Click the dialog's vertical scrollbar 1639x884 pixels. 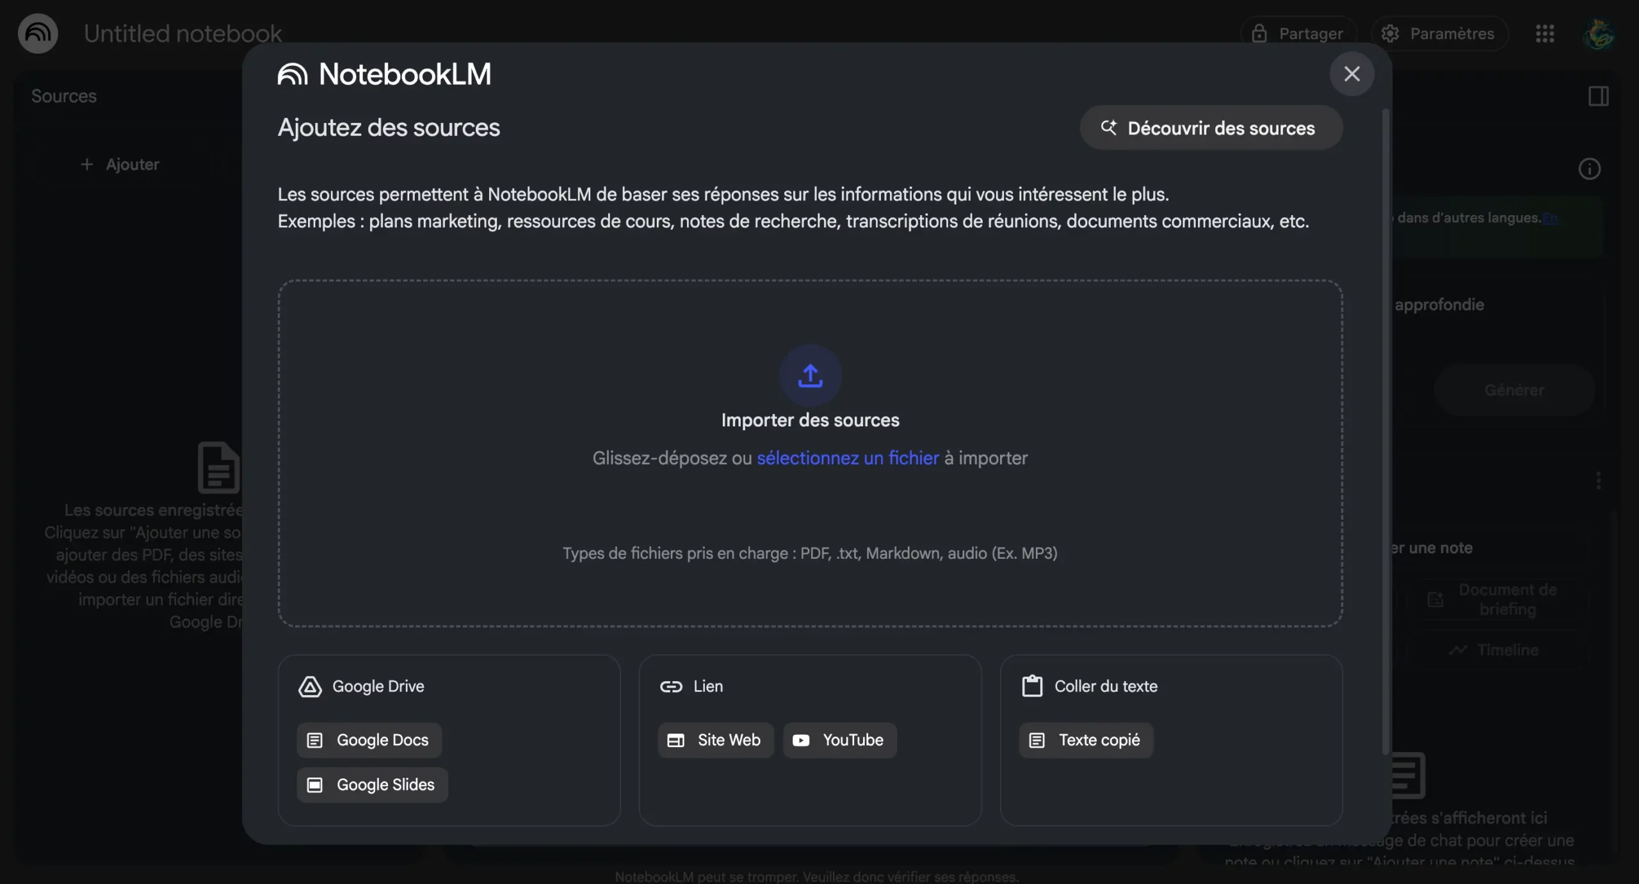(1385, 432)
